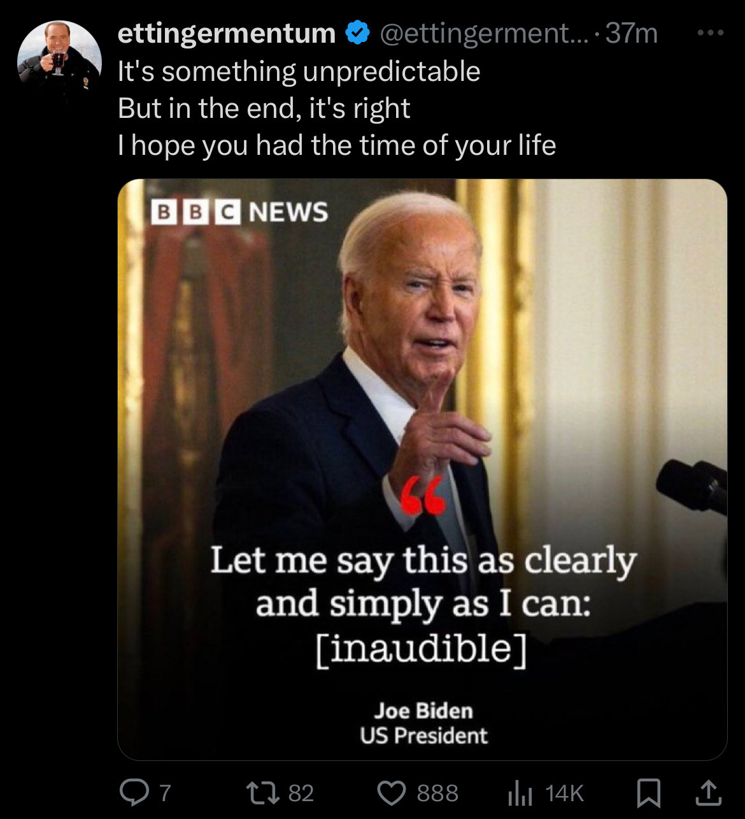
Task: Open view analytics bar chart icon
Action: coord(520,792)
